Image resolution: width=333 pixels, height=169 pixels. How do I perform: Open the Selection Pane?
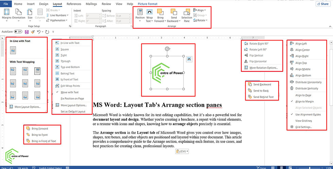click(187, 15)
